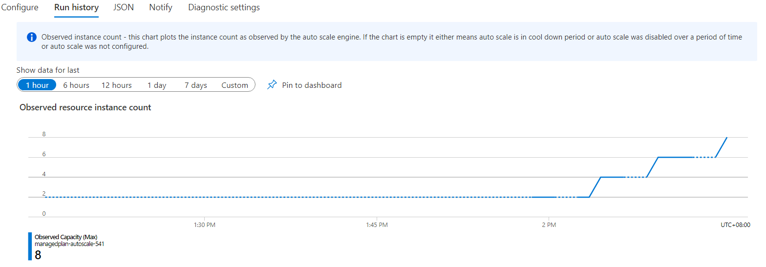The height and width of the screenshot is (267, 766).
Task: Click the blue info icon in banner
Action: (31, 38)
